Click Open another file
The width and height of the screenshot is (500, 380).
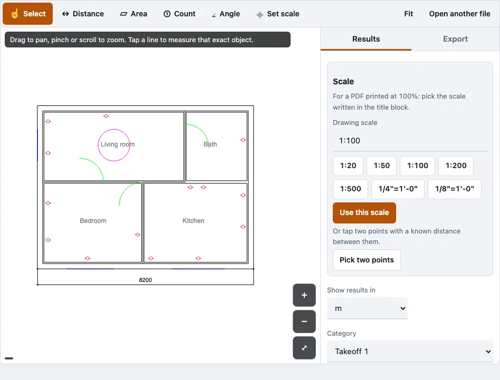(x=459, y=14)
